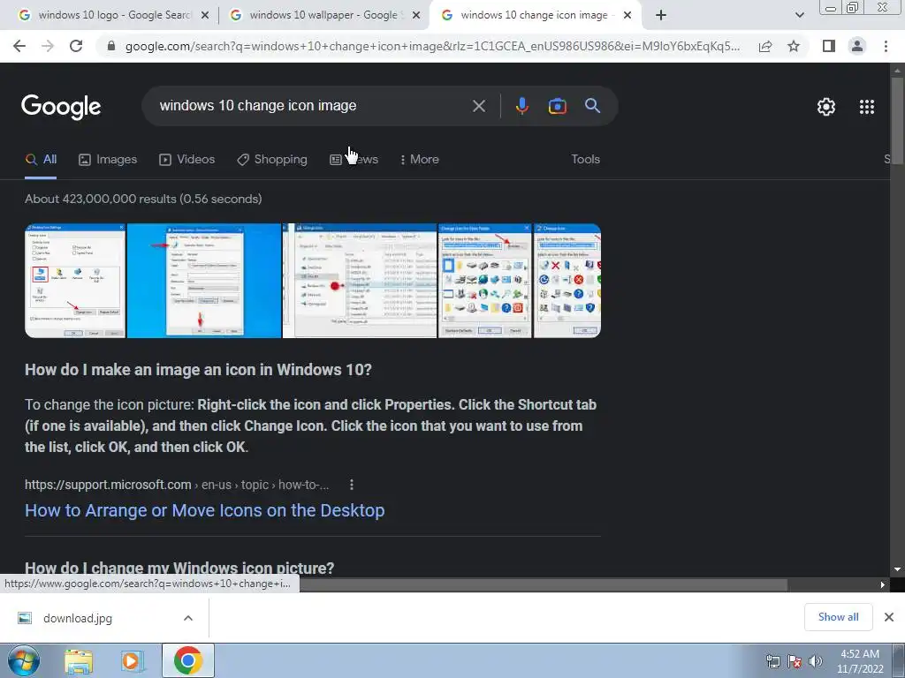Close the windows 10 logo tab
This screenshot has width=905, height=678.
205,16
